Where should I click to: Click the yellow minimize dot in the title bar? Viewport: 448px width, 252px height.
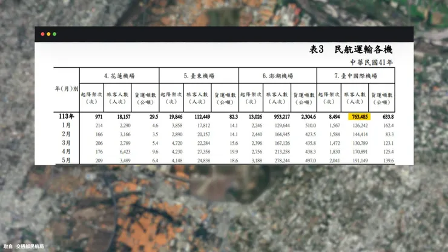click(48, 34)
